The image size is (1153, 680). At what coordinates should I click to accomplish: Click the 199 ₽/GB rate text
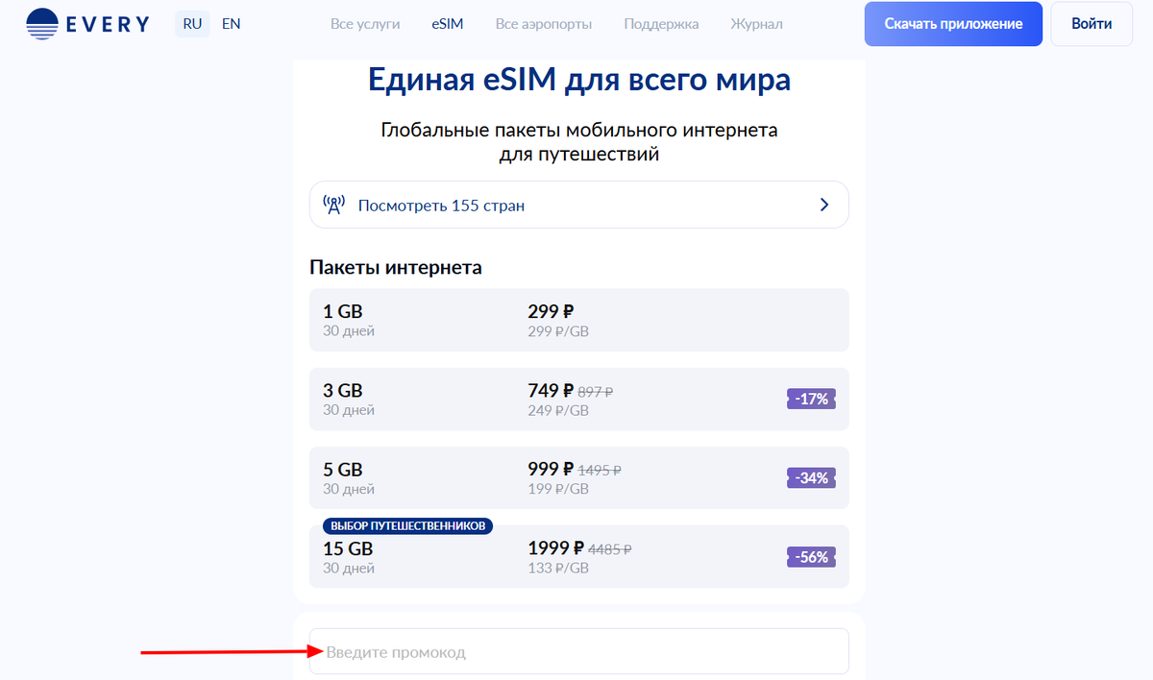point(558,490)
